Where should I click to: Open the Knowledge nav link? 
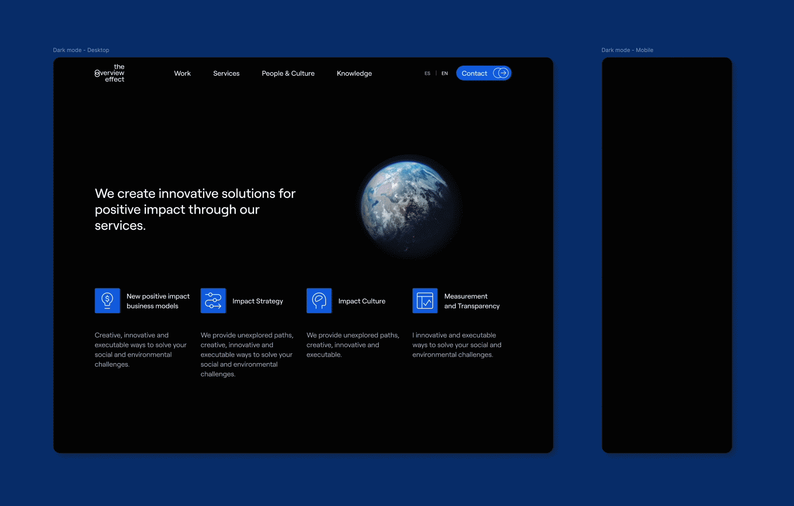pyautogui.click(x=354, y=73)
